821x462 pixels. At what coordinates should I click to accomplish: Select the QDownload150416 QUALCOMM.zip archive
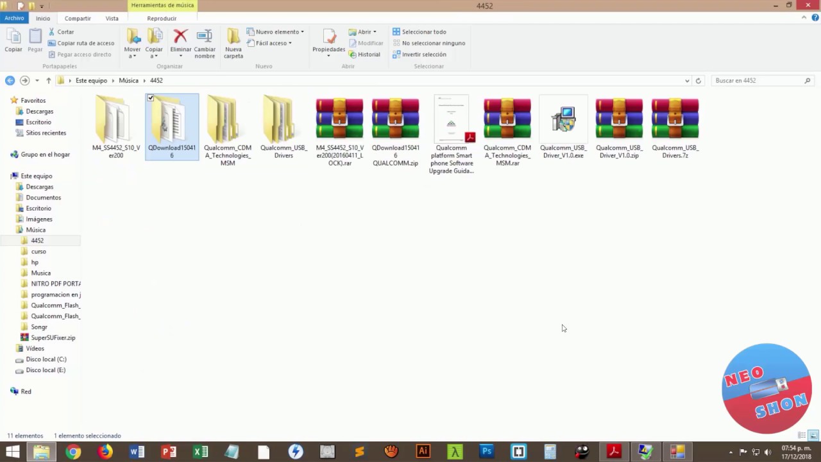tap(395, 131)
